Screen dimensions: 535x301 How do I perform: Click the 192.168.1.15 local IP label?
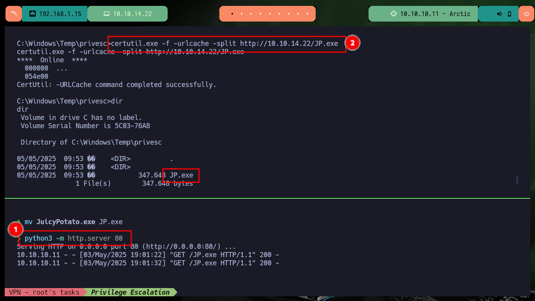point(60,14)
